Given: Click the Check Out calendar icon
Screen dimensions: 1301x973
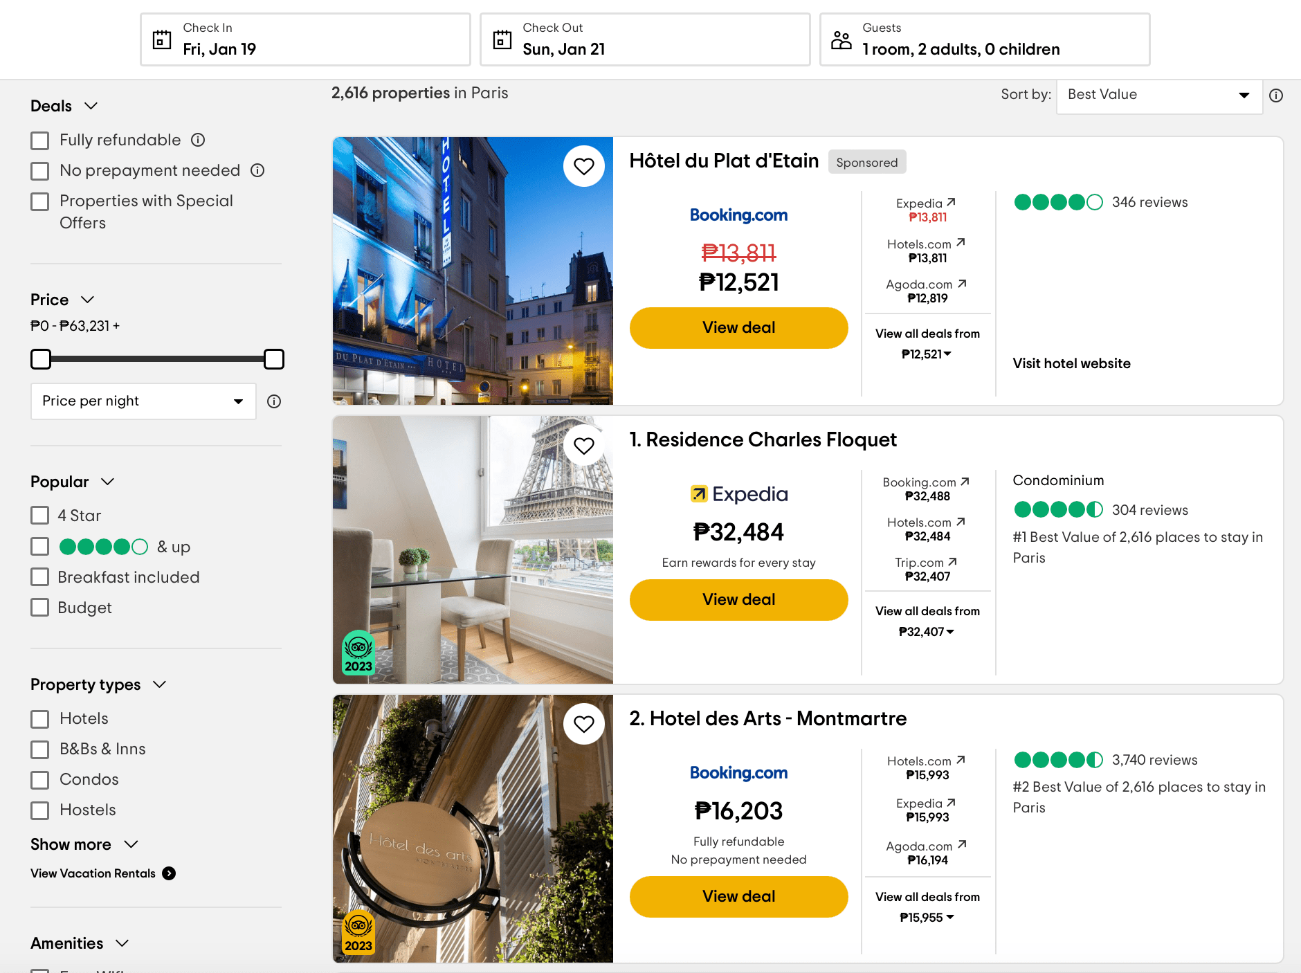Looking at the screenshot, I should coord(502,39).
